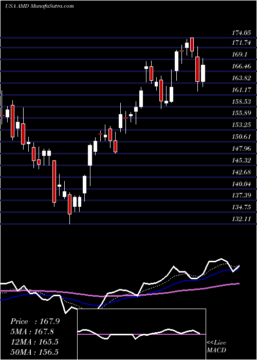Image resolution: width=257 pixels, height=360 pixels.
Task: Click the 12MA : 165.5 readout
Action: pyautogui.click(x=34, y=342)
